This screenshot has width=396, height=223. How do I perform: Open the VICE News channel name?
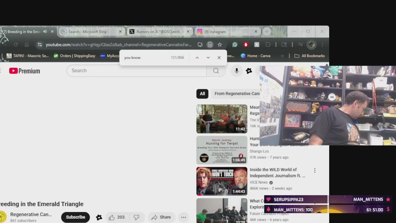(259, 182)
